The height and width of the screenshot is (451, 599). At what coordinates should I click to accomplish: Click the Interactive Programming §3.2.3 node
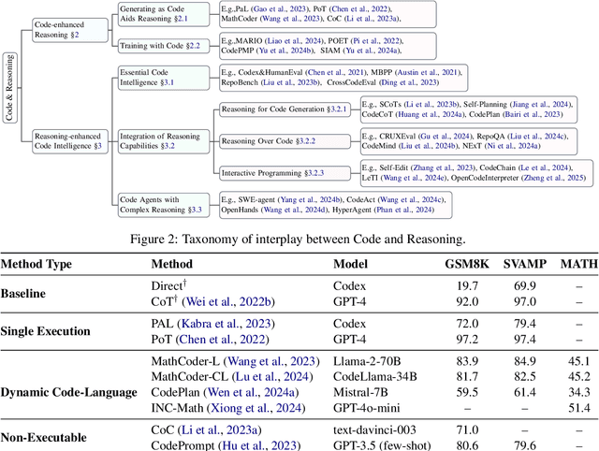[274, 173]
